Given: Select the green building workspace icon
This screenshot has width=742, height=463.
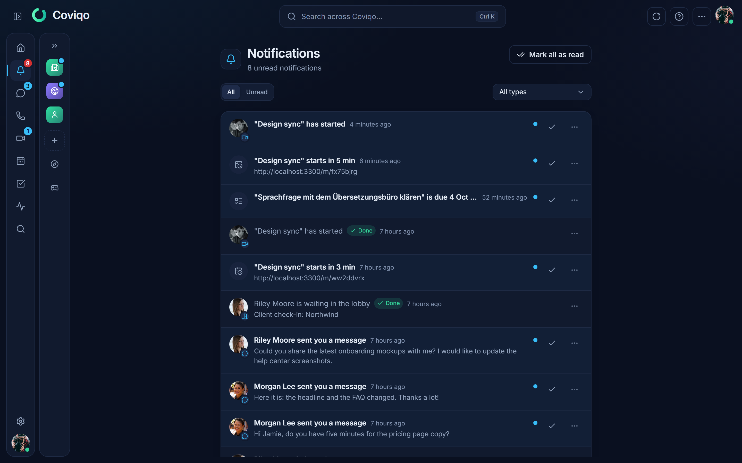Looking at the screenshot, I should (x=55, y=67).
